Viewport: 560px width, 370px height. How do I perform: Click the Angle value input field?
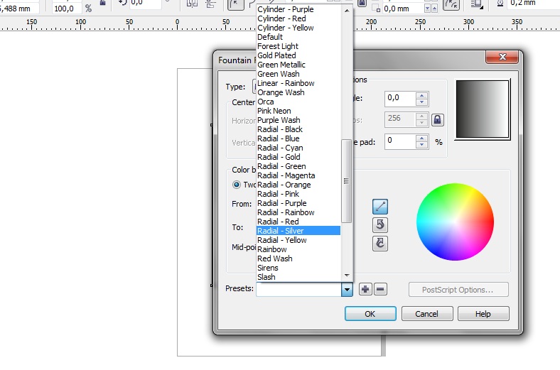click(400, 99)
